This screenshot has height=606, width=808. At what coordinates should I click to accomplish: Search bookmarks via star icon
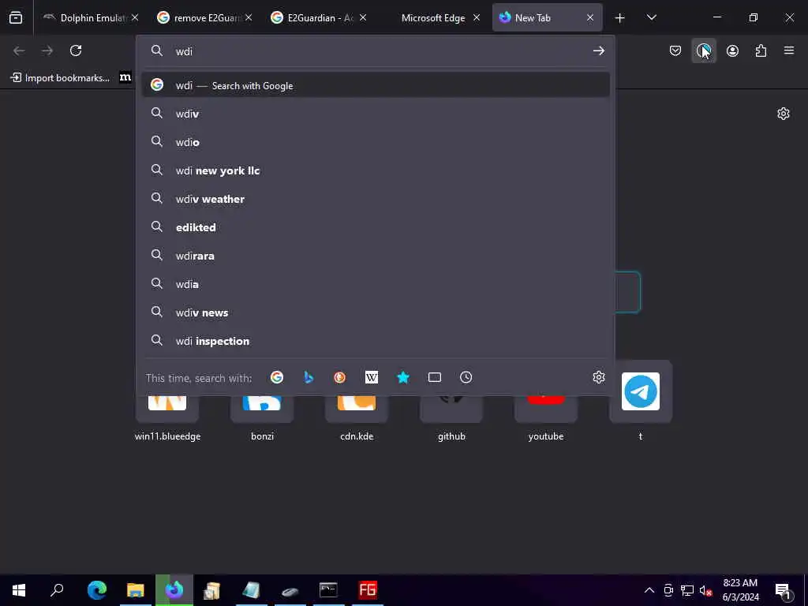(x=403, y=377)
